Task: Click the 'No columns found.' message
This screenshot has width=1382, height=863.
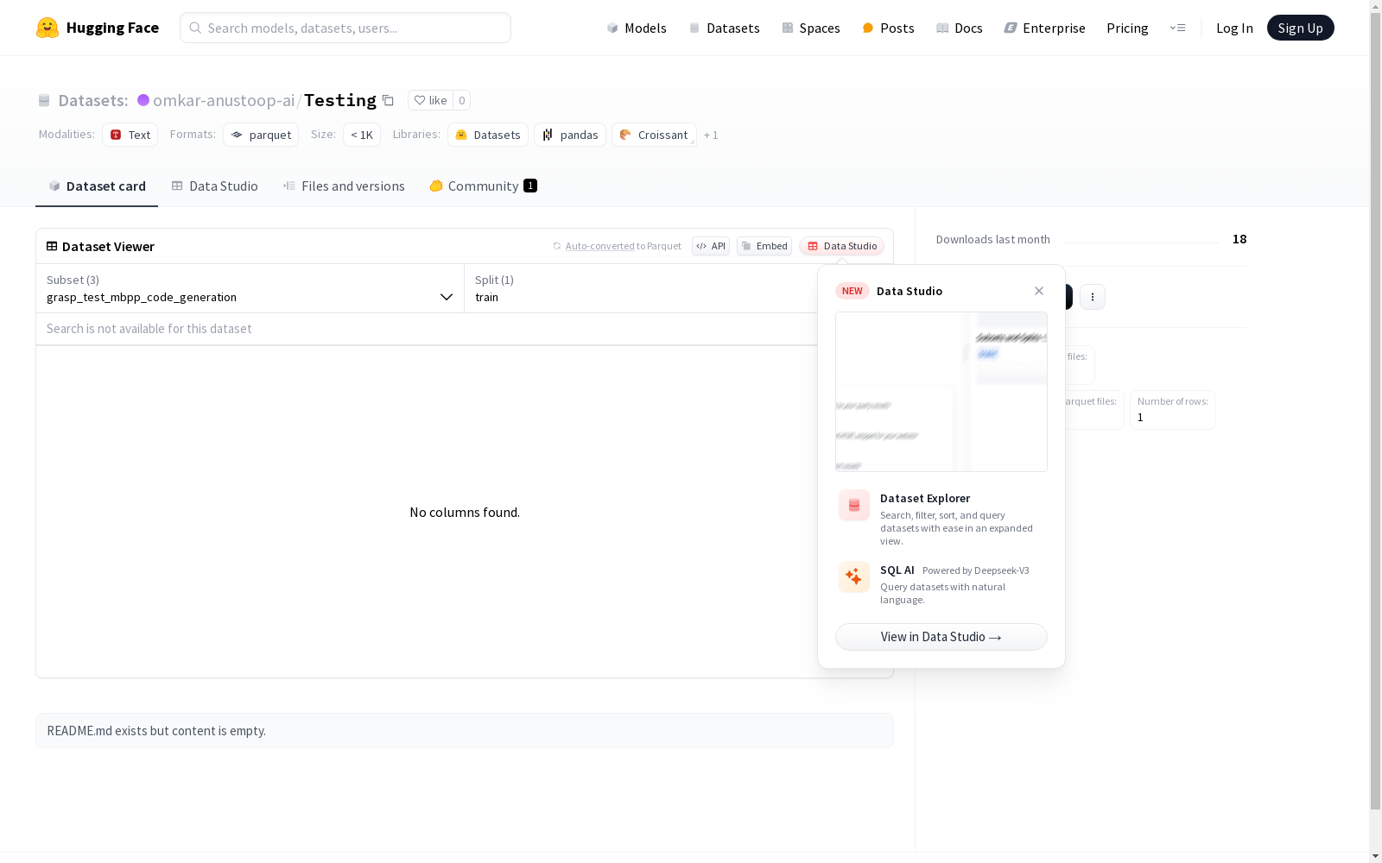Action: click(465, 513)
